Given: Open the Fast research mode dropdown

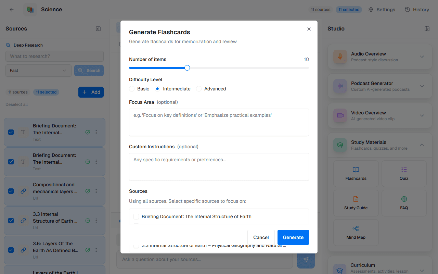Looking at the screenshot, I should click(x=38, y=70).
